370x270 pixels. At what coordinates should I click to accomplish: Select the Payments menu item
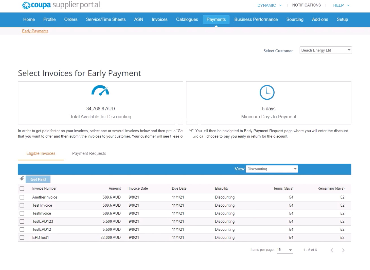pyautogui.click(x=216, y=20)
